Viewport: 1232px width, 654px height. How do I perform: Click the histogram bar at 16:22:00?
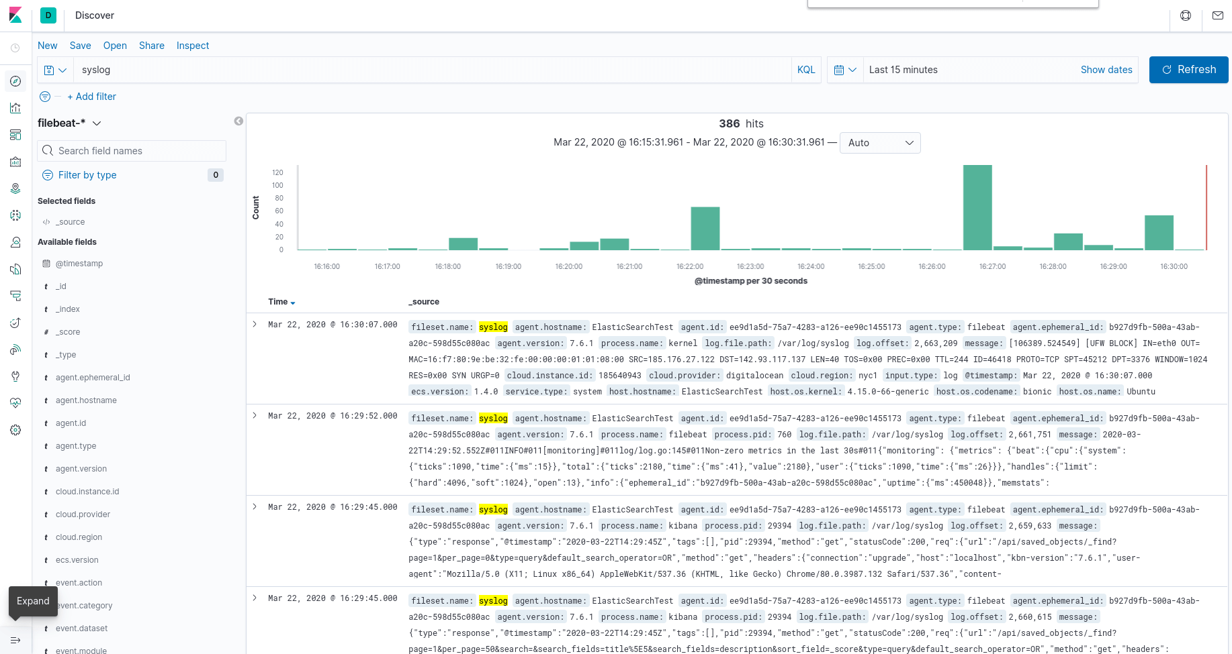(705, 228)
